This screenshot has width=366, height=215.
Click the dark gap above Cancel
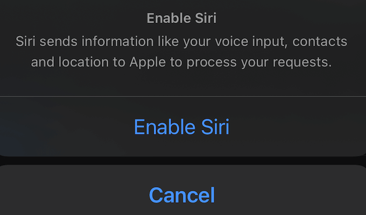[181, 161]
